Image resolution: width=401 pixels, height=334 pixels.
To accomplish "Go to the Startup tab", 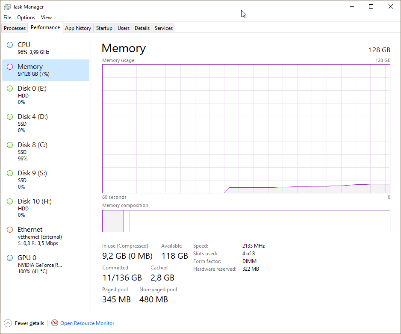I will point(104,28).
